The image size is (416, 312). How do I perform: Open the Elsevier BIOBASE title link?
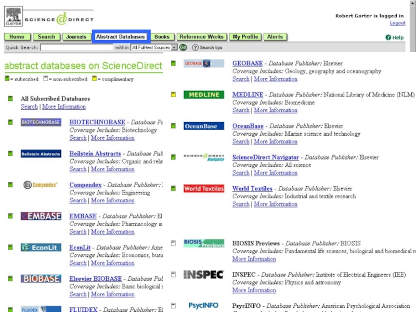point(96,279)
